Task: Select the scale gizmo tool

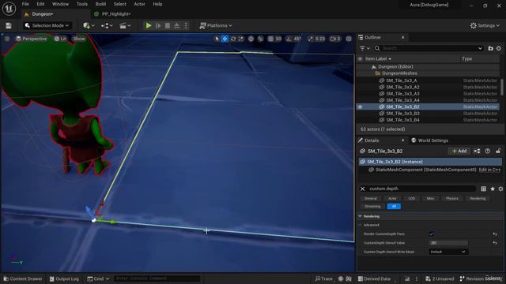Action: click(x=240, y=39)
